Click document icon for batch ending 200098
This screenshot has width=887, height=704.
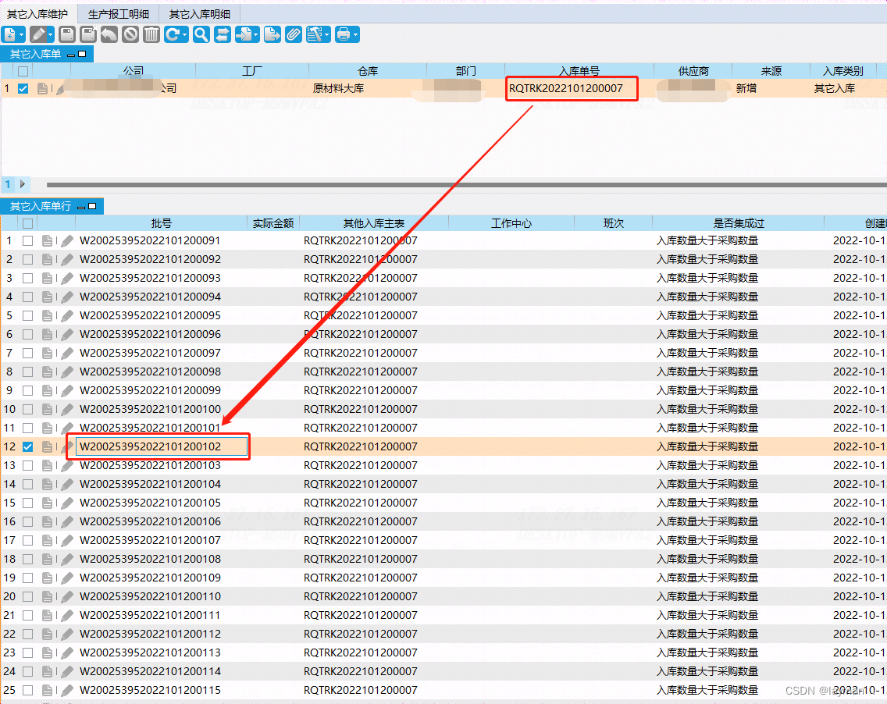pyautogui.click(x=47, y=372)
